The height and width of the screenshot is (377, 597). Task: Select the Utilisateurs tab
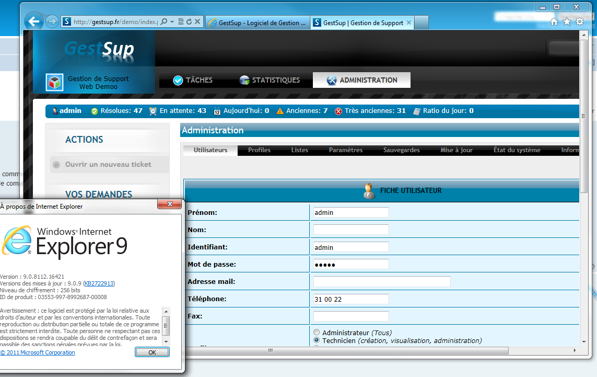[210, 150]
